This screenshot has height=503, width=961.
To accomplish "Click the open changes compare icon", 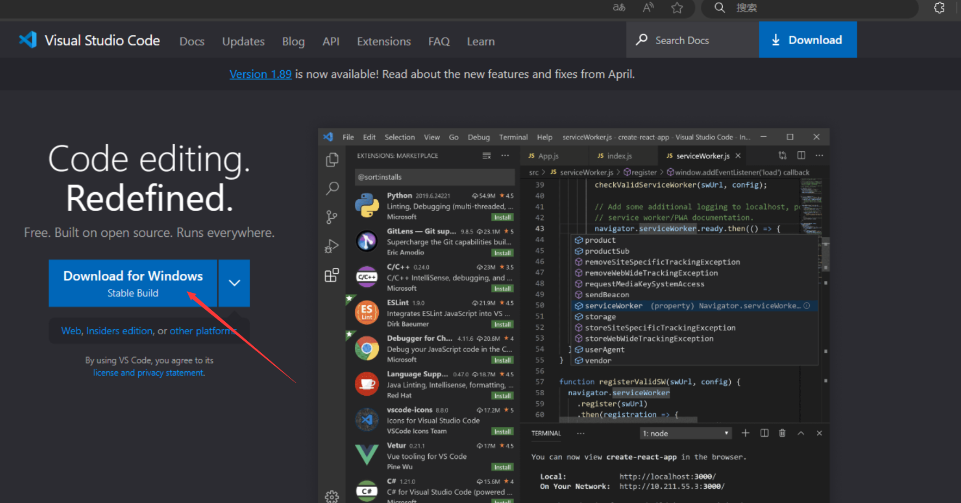I will pos(783,156).
